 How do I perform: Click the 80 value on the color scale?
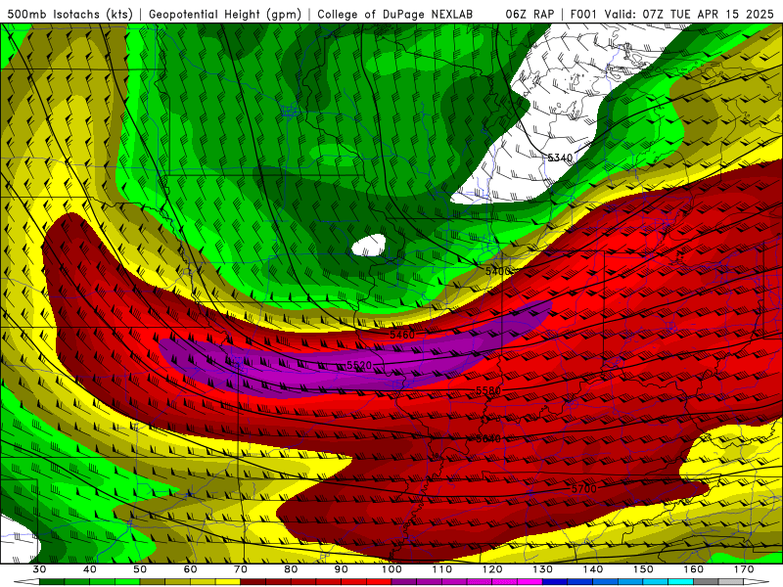click(291, 569)
